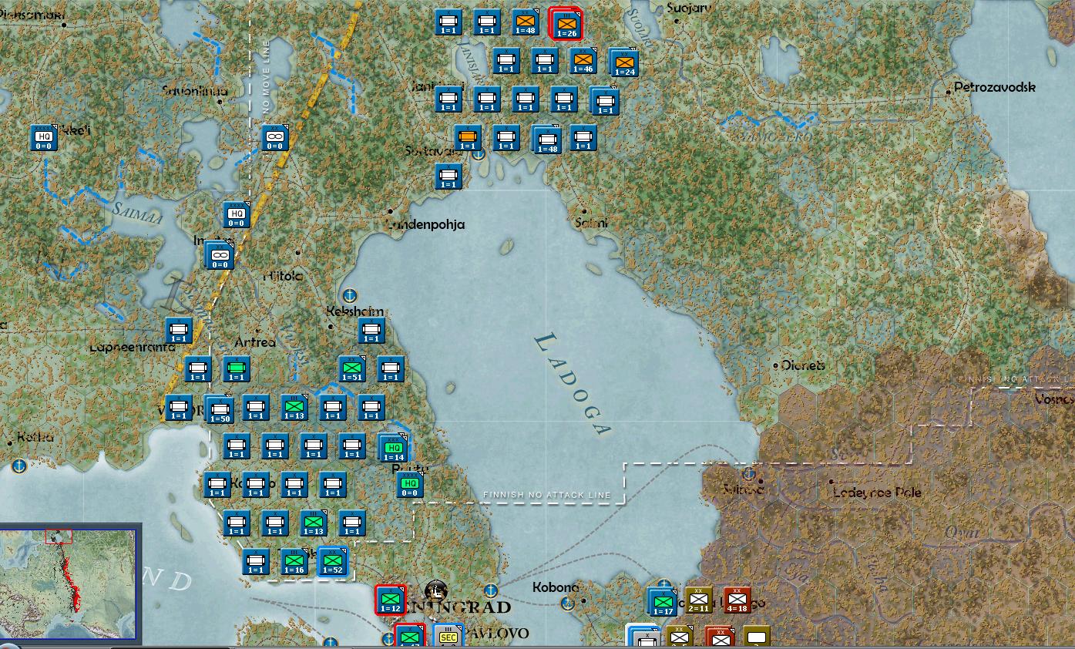Click the Saimaa lake name
Screen dimensions: 1075x649
click(137, 213)
